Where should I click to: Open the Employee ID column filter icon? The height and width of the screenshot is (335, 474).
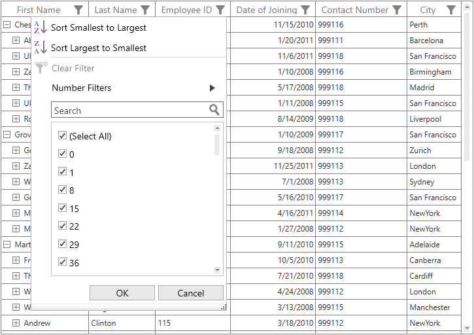(221, 10)
